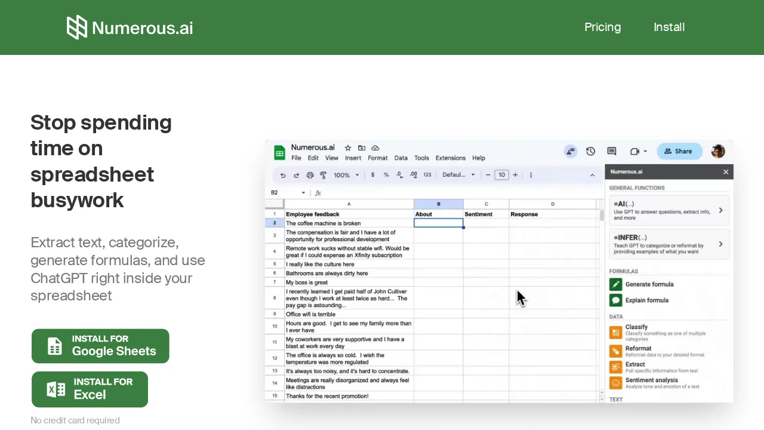Screen dimensions: 764x430
Task: Click the Extract orange icon
Action: [x=616, y=367]
